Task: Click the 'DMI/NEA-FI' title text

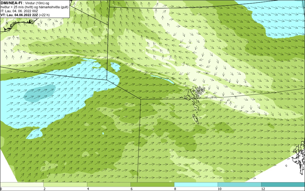Action: pyautogui.click(x=12, y=3)
